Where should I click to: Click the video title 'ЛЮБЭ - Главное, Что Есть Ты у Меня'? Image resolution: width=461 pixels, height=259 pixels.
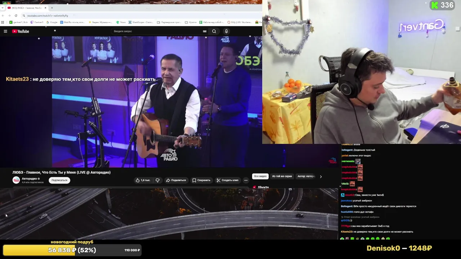62,172
